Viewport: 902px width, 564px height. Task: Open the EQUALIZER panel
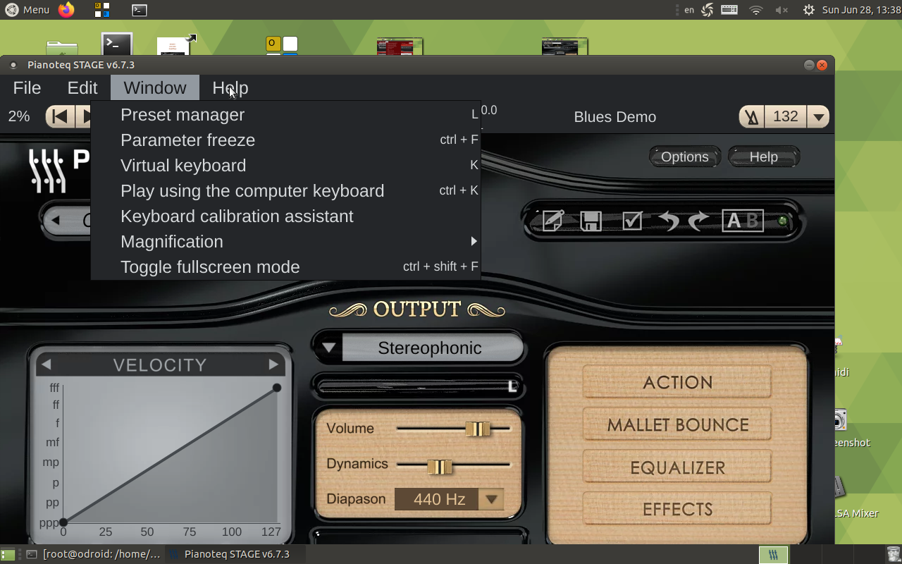click(x=677, y=467)
